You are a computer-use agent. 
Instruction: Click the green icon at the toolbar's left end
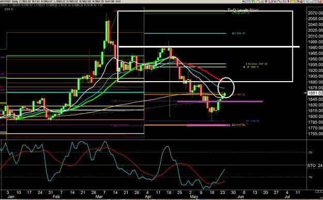244,1
